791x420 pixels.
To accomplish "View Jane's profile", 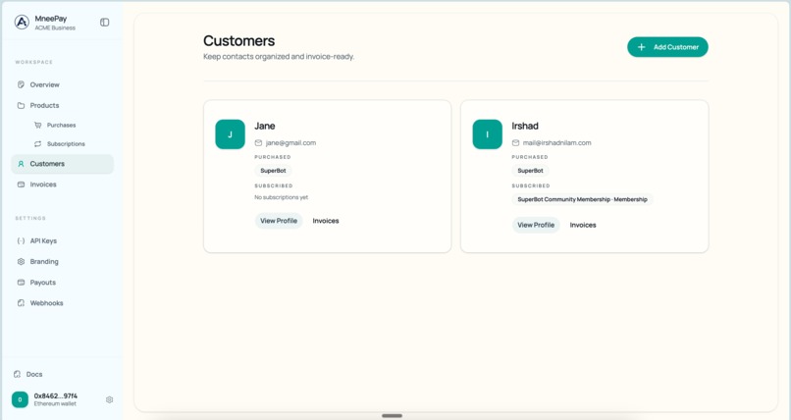I will click(279, 221).
